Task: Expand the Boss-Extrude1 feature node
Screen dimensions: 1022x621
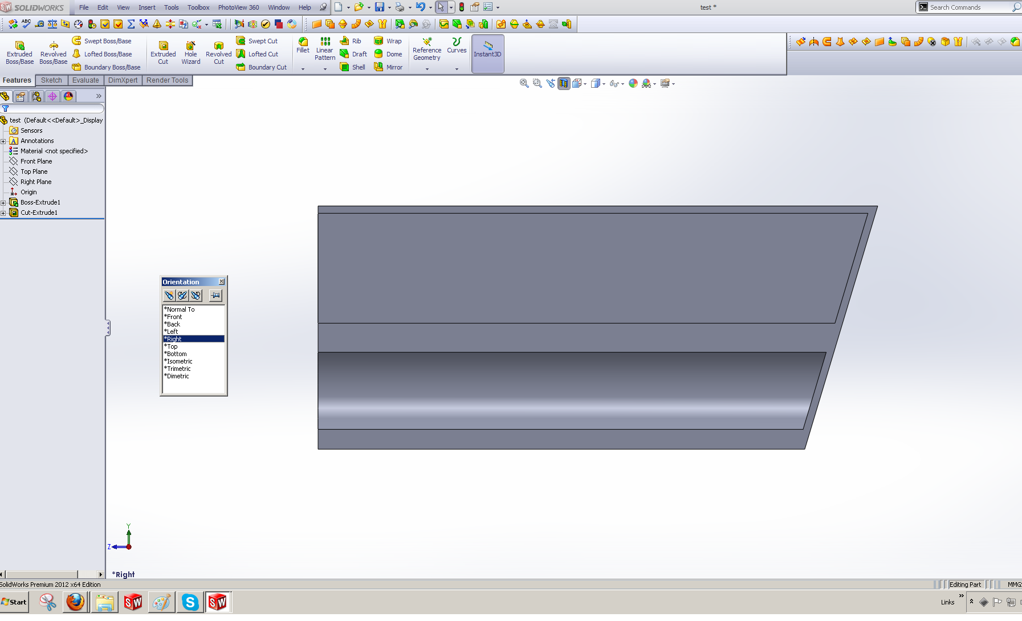Action: click(4, 202)
